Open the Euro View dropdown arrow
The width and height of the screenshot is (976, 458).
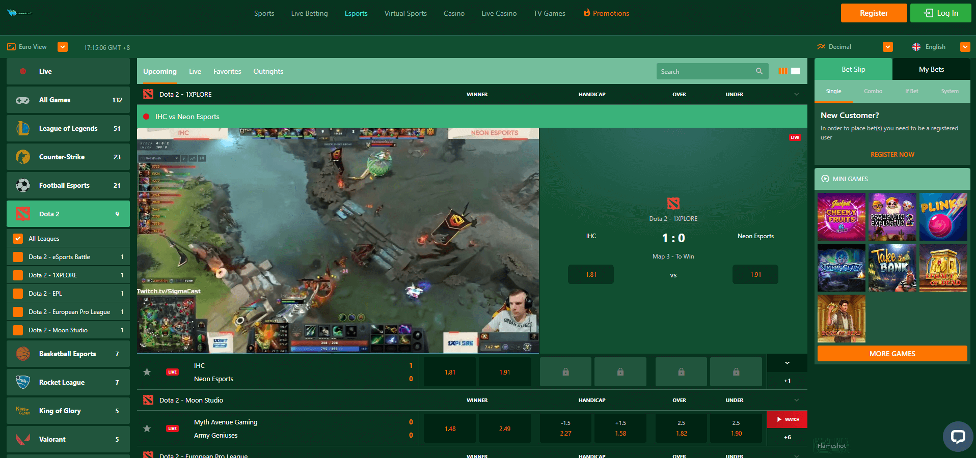click(63, 47)
